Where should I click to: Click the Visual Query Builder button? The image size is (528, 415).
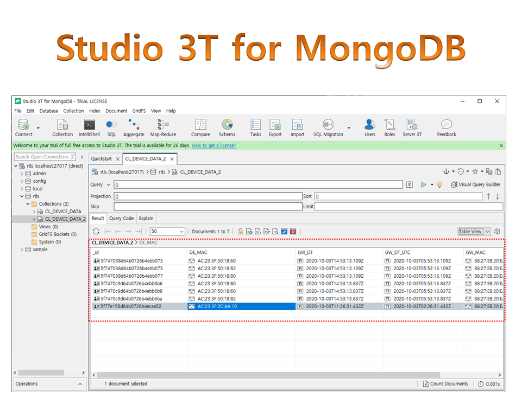tap(475, 184)
